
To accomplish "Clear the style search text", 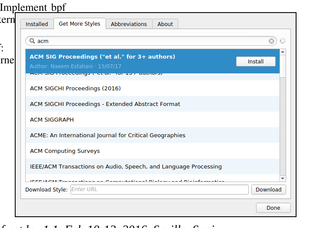I will pyautogui.click(x=271, y=41).
